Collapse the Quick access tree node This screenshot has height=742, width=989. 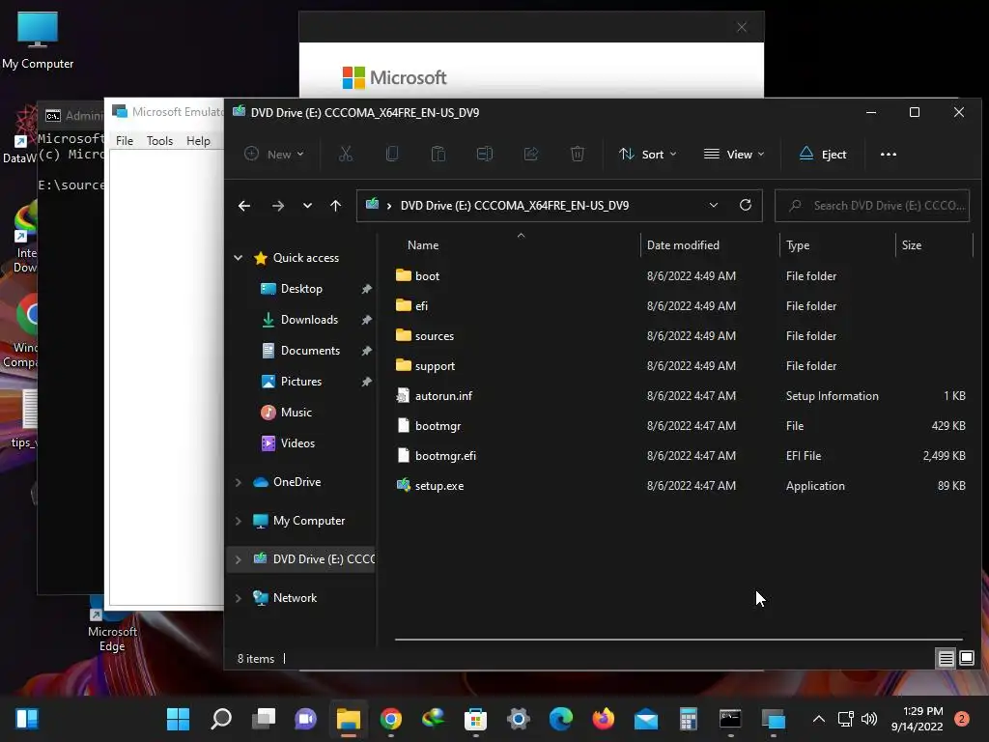pos(239,257)
